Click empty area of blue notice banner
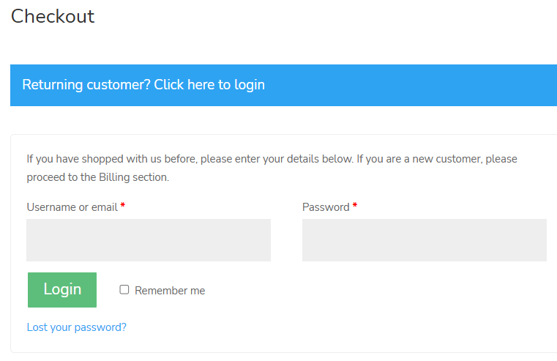The width and height of the screenshot is (557, 361). click(408, 85)
